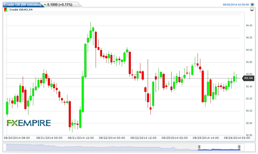Click the 0.1000 (+0.11%) change value
This screenshot has width=258, height=154.
tap(60, 5)
